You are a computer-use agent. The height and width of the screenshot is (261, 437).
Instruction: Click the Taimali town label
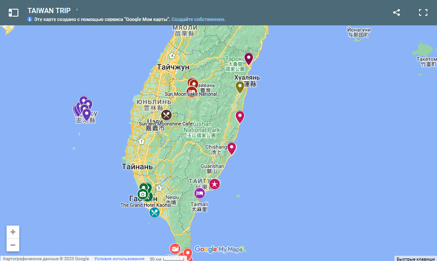(x=199, y=206)
